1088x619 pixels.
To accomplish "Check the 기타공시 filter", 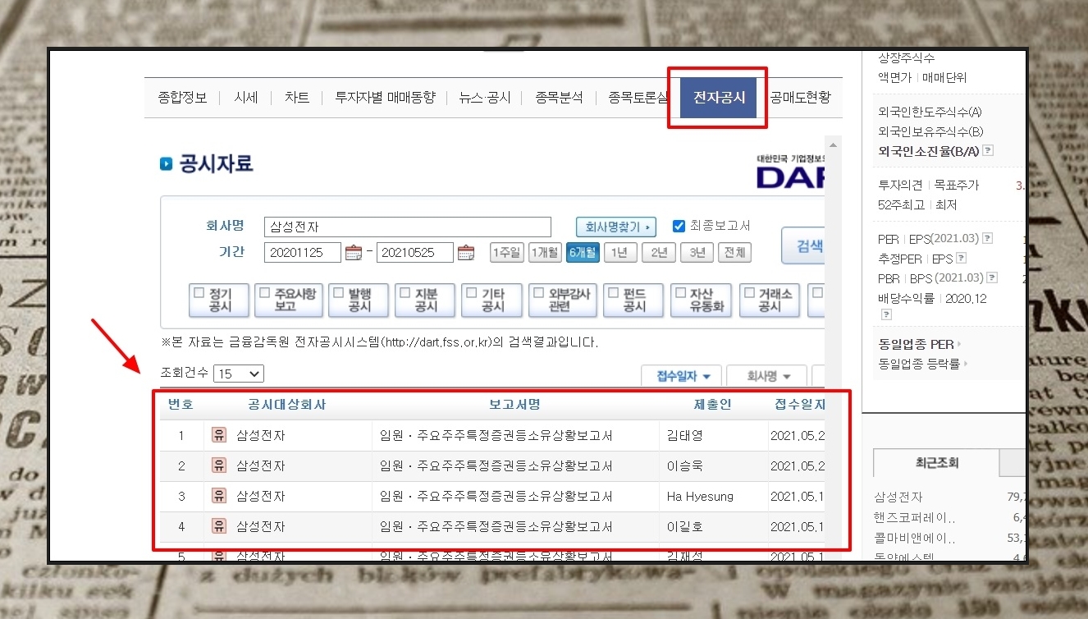I will point(471,292).
